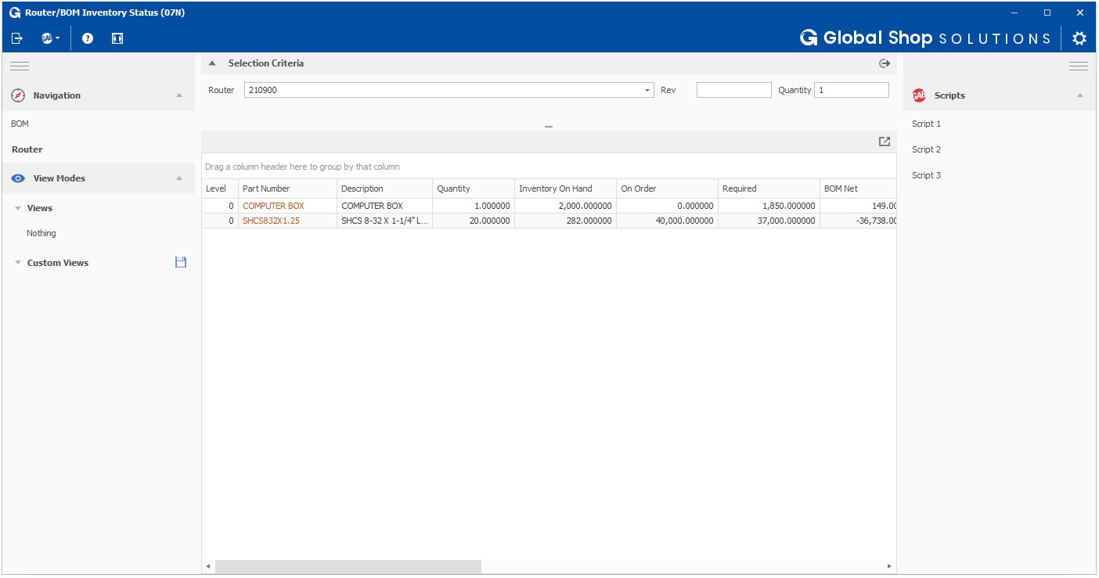Collapse the Views tree node
Image resolution: width=1099 pixels, height=578 pixels.
[18, 208]
